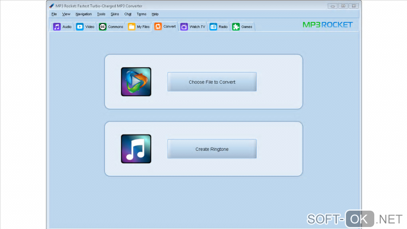Switch to the Radio tab icon
The image size is (407, 229).
213,27
